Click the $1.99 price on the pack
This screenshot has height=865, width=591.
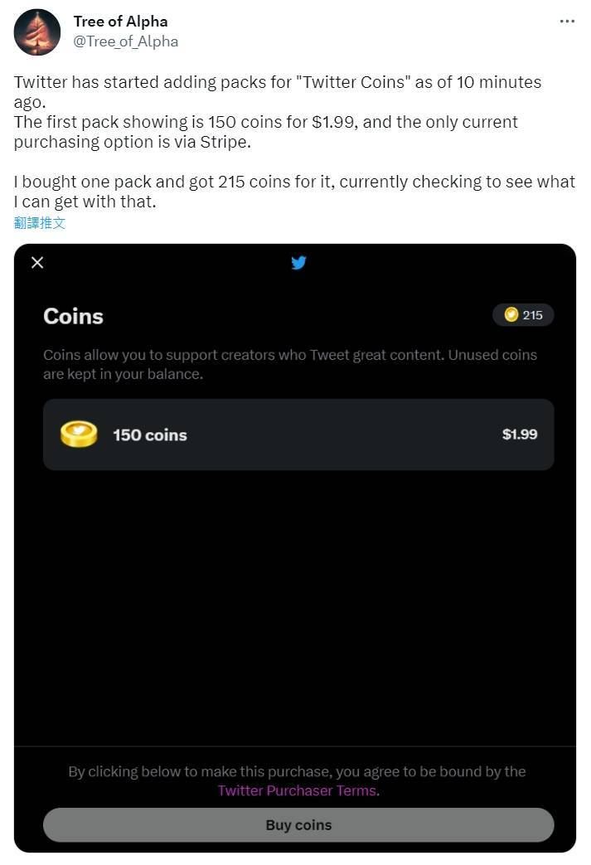pyautogui.click(x=520, y=435)
